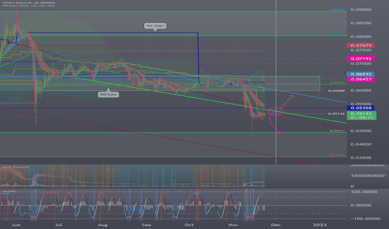Click the Aug label on the time axis

click(102, 225)
